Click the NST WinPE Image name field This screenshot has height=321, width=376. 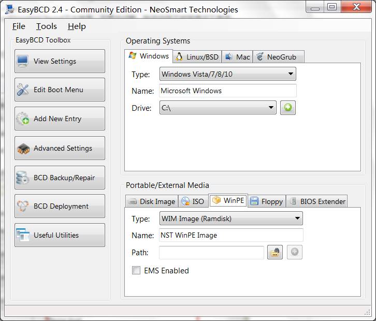pos(231,235)
